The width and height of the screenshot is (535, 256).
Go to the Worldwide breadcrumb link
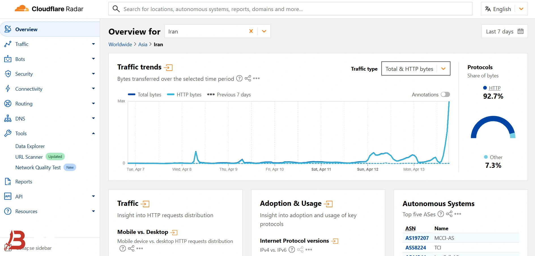[x=120, y=45]
